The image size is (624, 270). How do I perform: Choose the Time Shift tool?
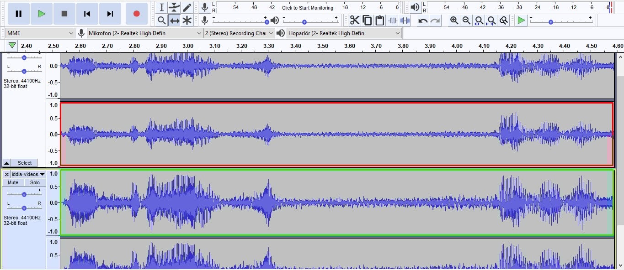pyautogui.click(x=174, y=21)
